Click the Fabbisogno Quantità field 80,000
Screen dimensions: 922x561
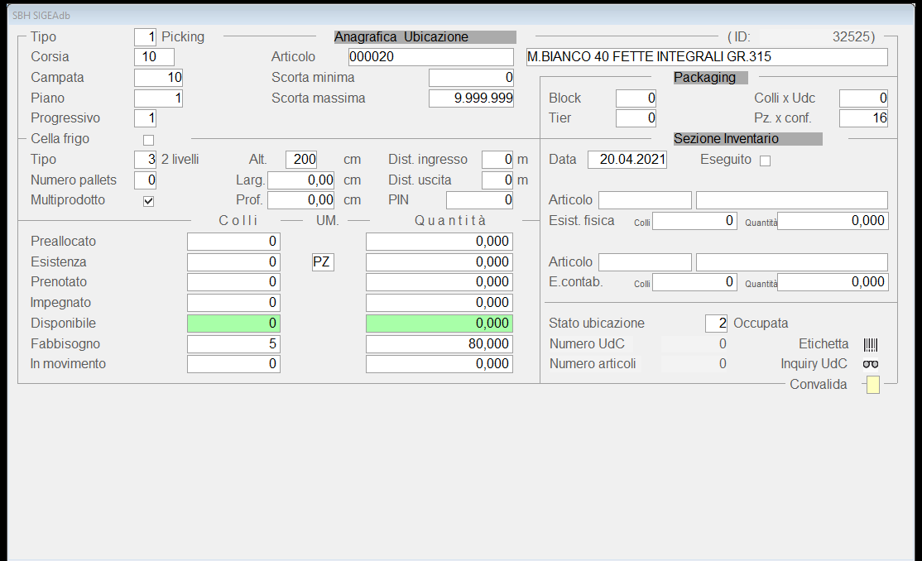point(439,344)
